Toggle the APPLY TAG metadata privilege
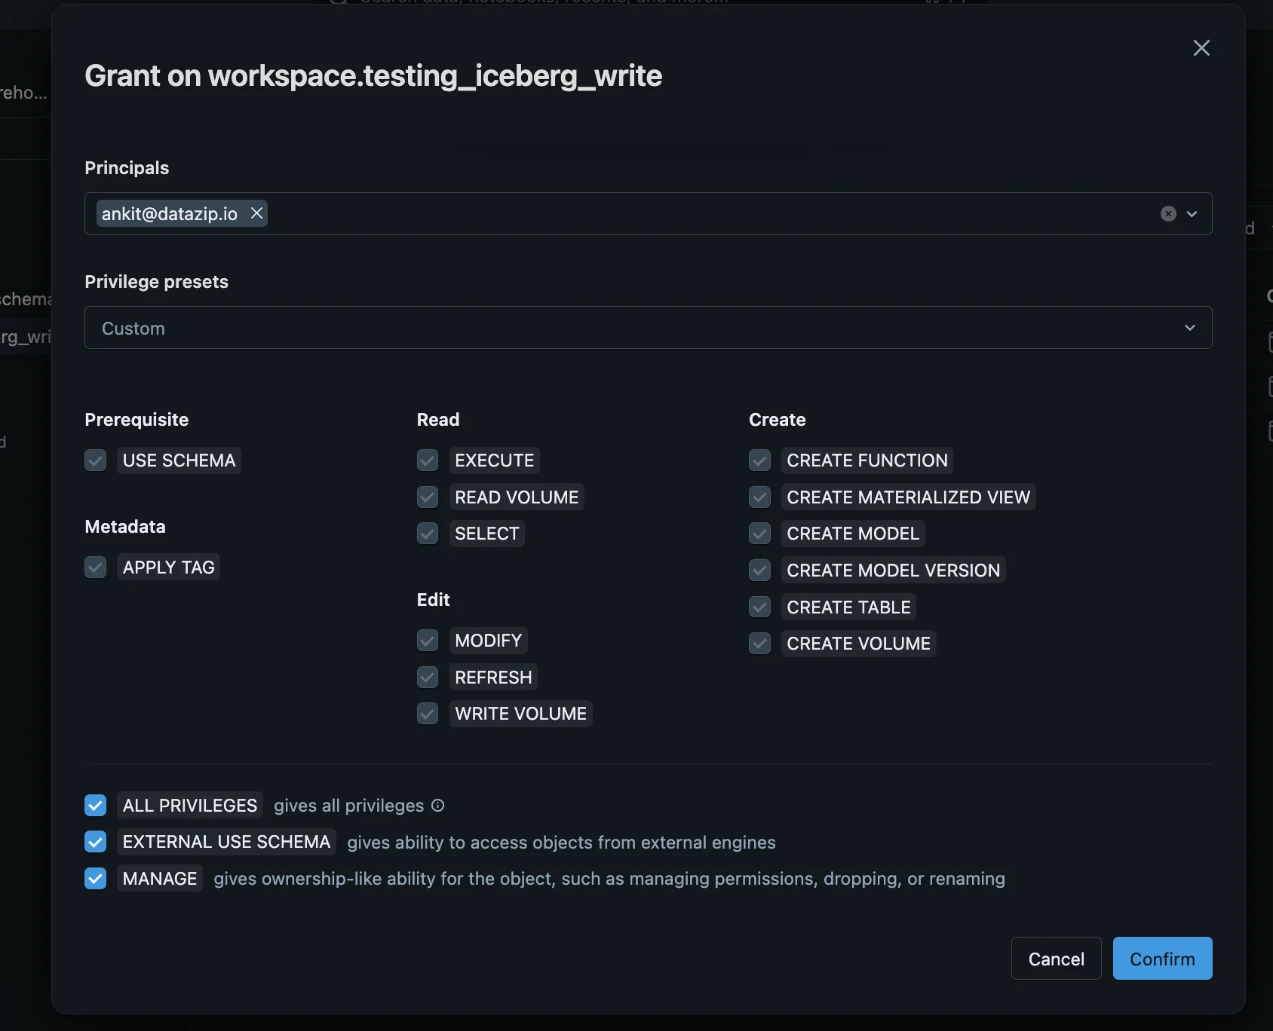 pyautogui.click(x=95, y=567)
